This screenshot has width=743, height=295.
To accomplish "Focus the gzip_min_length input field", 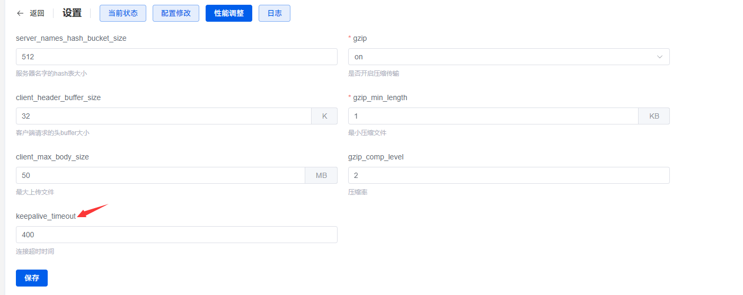I will (x=493, y=116).
